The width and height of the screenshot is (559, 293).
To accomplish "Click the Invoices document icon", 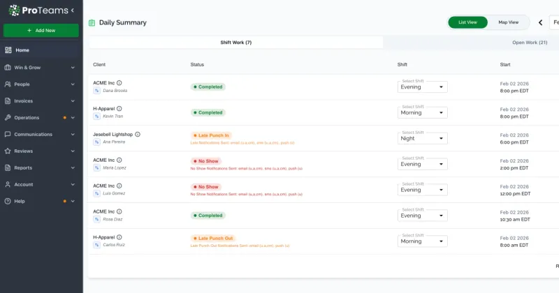I will click(x=8, y=100).
